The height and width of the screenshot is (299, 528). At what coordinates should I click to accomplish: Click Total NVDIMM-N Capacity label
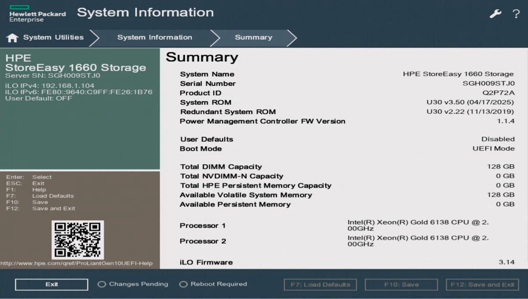click(x=231, y=176)
